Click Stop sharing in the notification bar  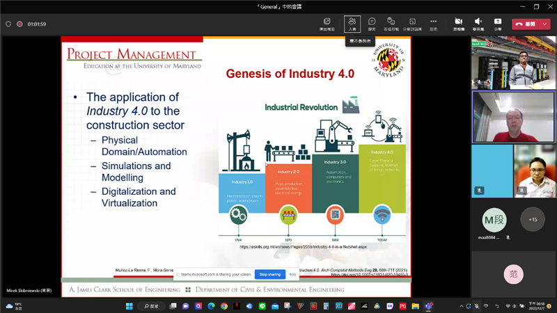coord(269,274)
